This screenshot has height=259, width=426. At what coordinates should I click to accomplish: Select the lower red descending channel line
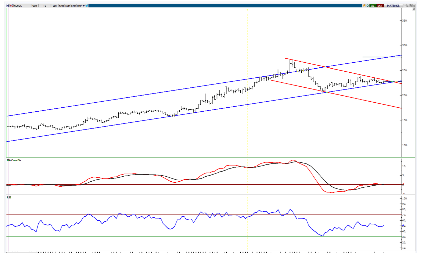click(336, 94)
